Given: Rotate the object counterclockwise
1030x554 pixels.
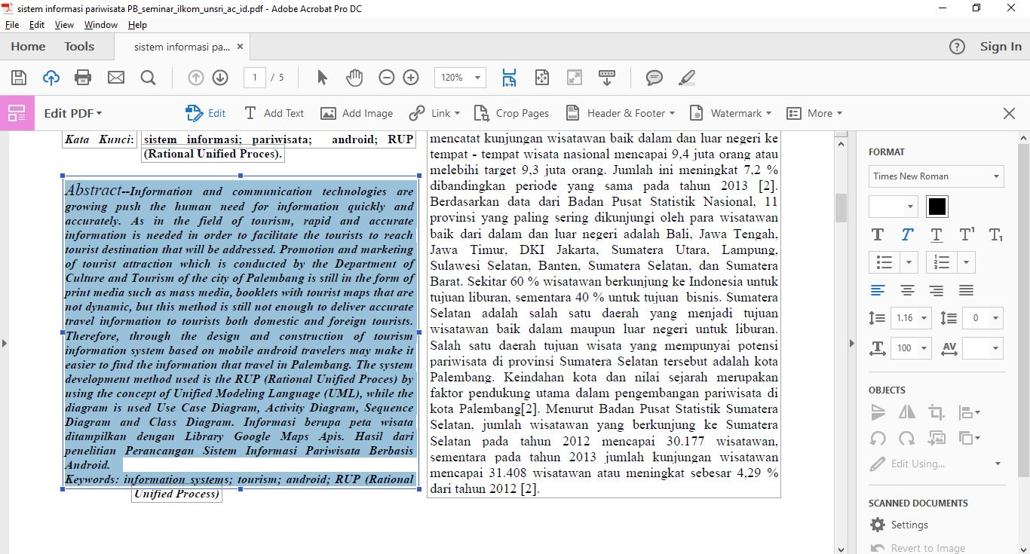Looking at the screenshot, I should coord(878,438).
